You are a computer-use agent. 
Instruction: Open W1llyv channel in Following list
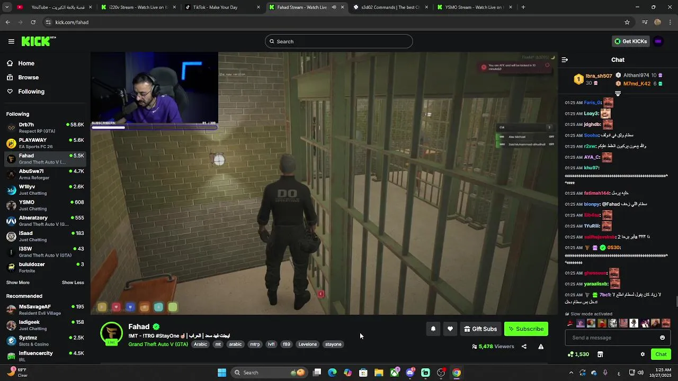[45, 189]
